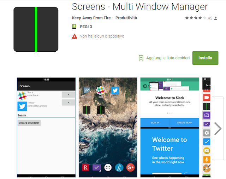This screenshot has height=179, width=226.
Task: Click the 'Non hai alcun dispositivo' message
Action: pyautogui.click(x=102, y=36)
